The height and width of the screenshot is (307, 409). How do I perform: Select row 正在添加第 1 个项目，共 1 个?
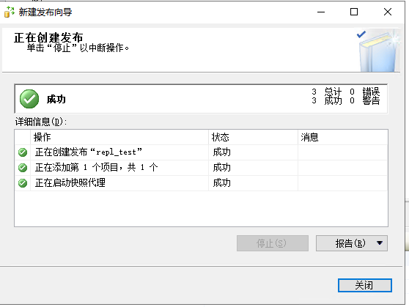(201, 168)
